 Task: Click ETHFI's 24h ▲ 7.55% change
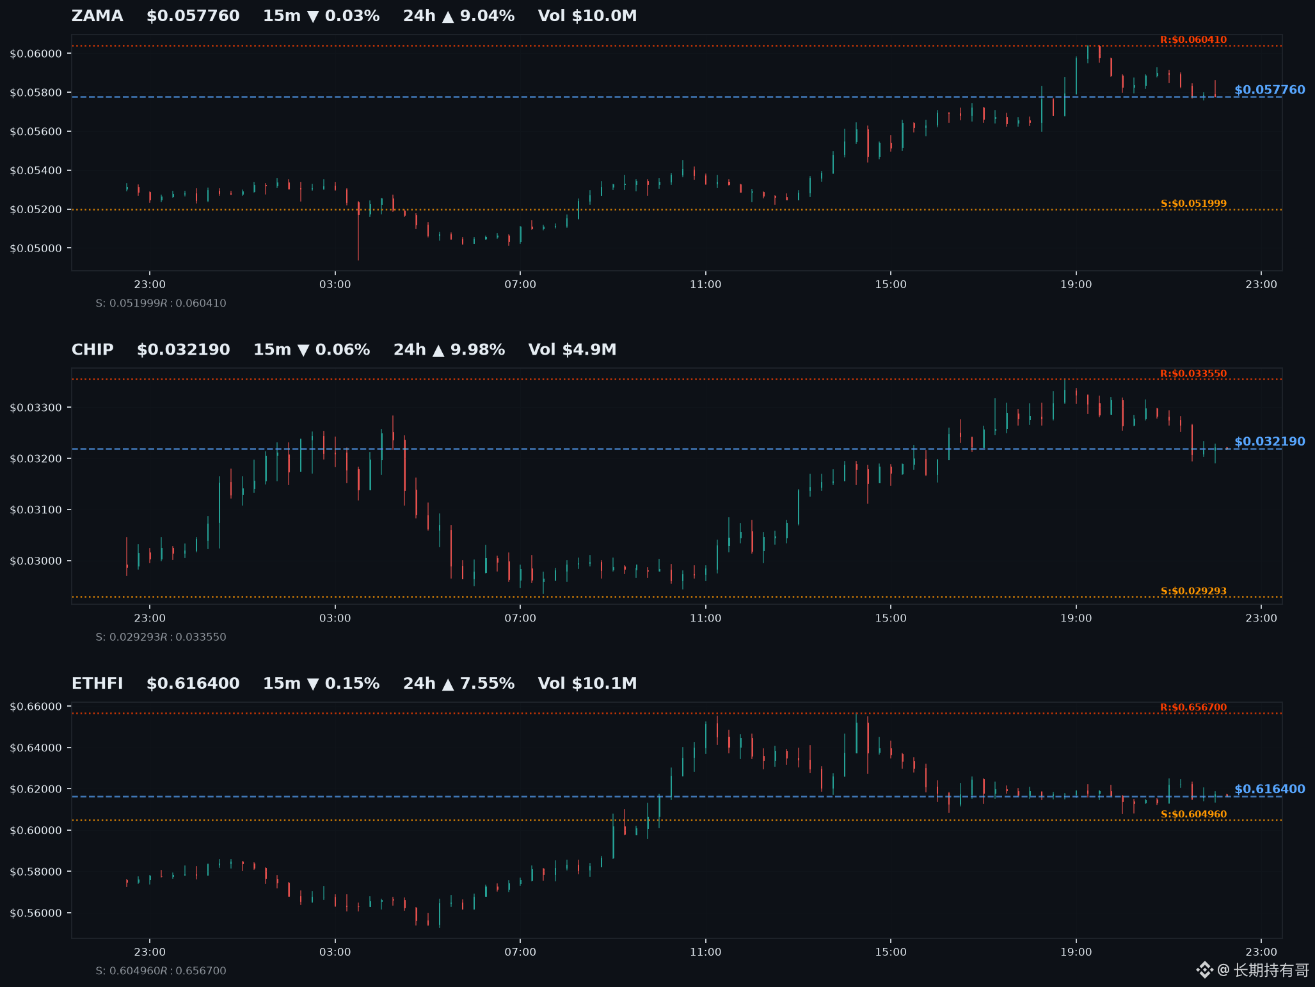(x=459, y=684)
